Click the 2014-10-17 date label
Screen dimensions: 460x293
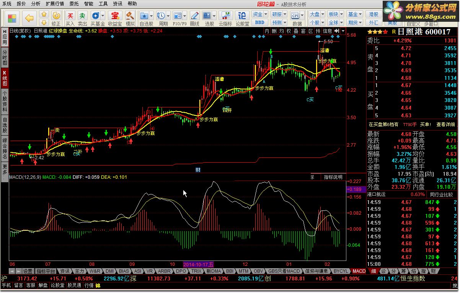click(199, 264)
